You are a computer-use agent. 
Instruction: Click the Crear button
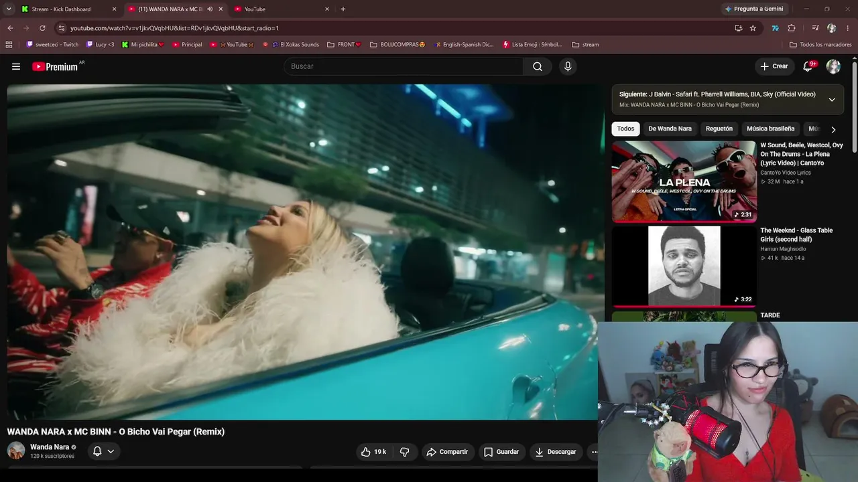click(774, 66)
